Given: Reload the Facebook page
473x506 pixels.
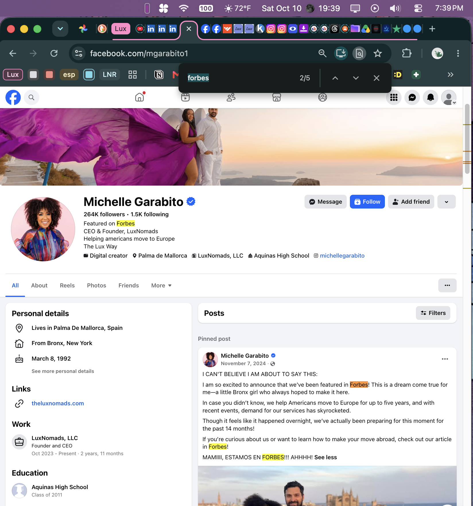Looking at the screenshot, I should pyautogui.click(x=54, y=53).
